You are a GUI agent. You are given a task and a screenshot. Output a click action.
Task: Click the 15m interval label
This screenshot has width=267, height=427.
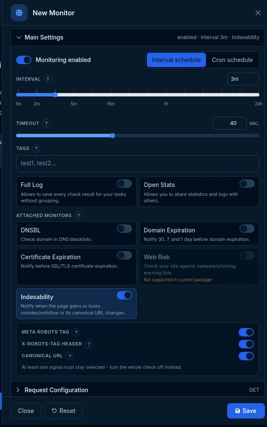111,104
